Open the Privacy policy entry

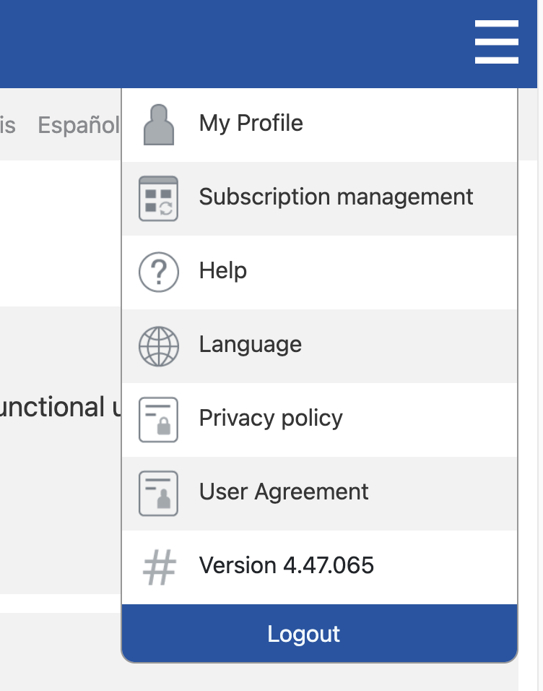click(x=270, y=419)
